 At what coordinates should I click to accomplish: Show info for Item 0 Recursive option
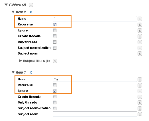click(140, 25)
